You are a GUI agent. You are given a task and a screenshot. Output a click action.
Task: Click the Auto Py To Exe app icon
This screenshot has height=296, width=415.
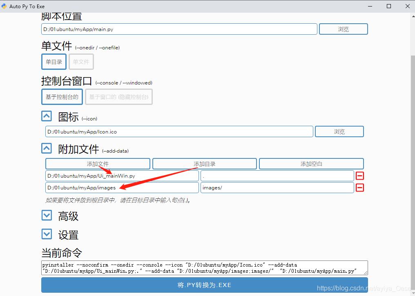pyautogui.click(x=4, y=6)
